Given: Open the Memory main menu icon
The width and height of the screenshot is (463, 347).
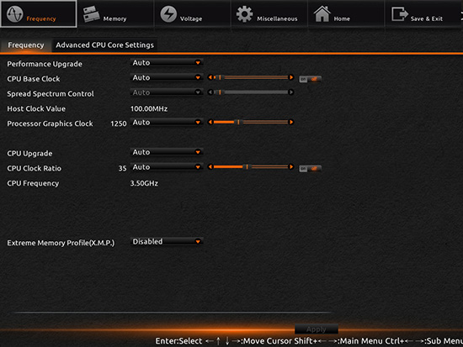Looking at the screenshot, I should tap(91, 13).
